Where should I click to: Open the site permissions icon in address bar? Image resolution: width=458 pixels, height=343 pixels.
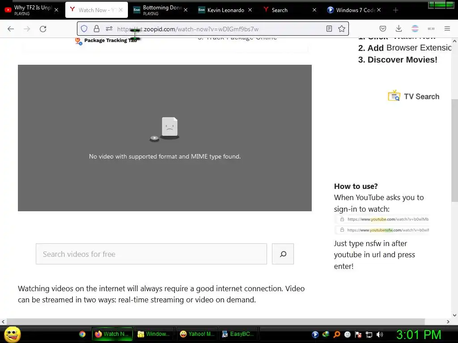point(109,29)
